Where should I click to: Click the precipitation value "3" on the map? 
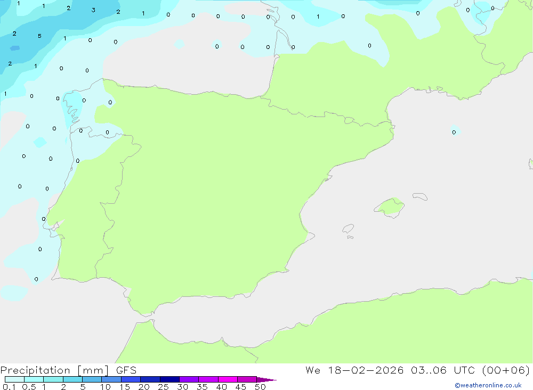coord(93,10)
